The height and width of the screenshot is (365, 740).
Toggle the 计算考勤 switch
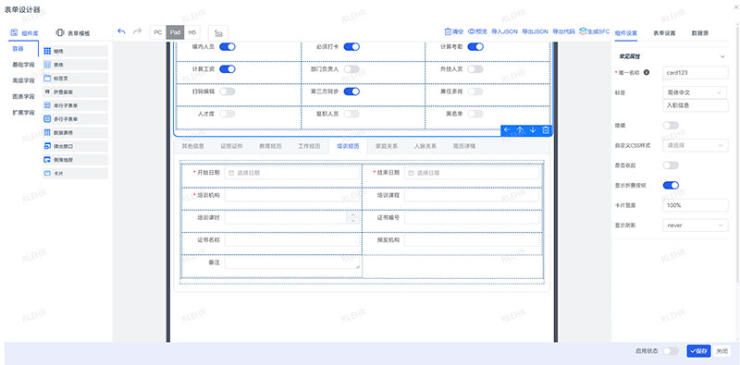[475, 47]
